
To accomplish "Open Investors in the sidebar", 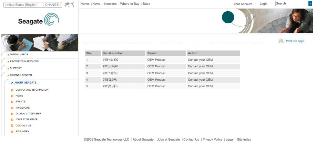I will (23, 108).
